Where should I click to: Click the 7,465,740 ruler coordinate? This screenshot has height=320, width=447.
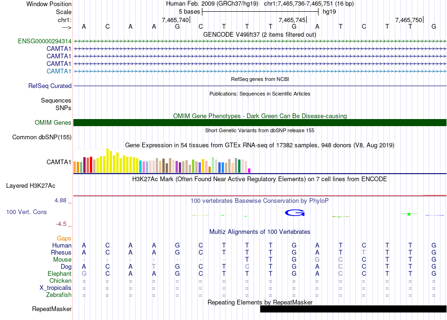point(176,20)
